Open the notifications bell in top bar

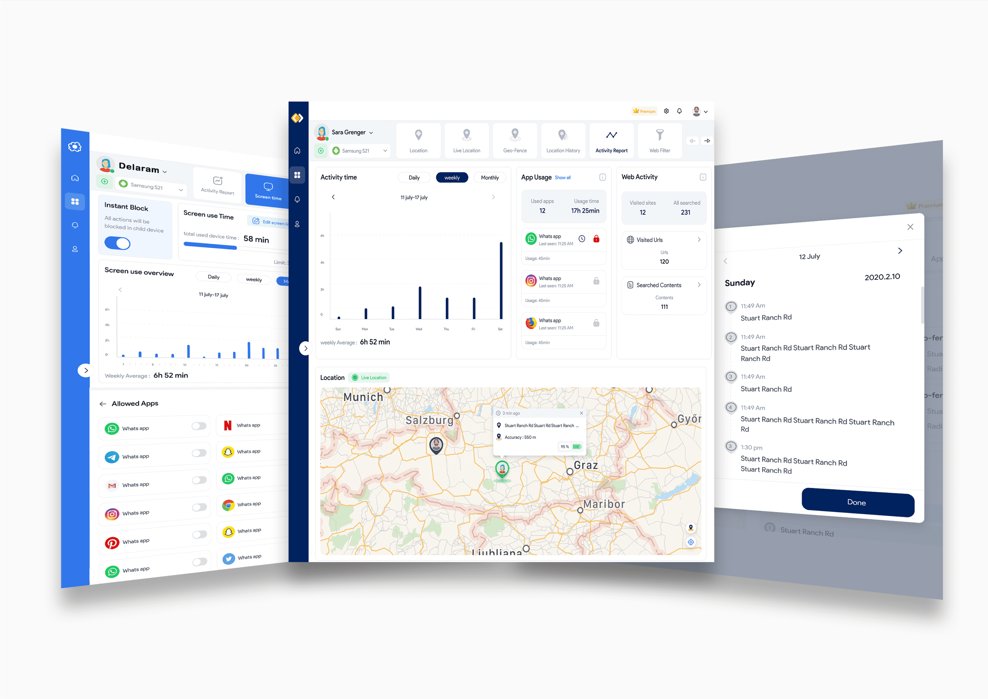click(x=679, y=111)
